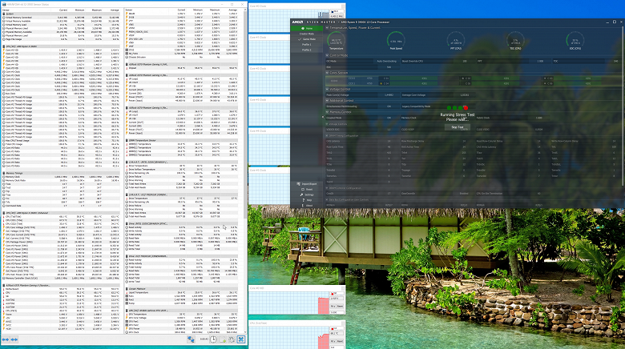This screenshot has width=625, height=349.
Task: Expand HWiNFO sensor columns with right arrows button
Action: point(6,339)
